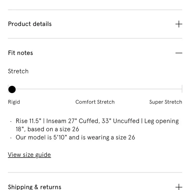
Task: Click the divider line above Shipping & returns
Action: tap(95, 172)
